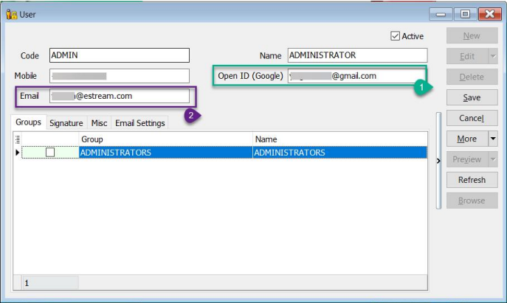The width and height of the screenshot is (507, 303).
Task: Click the Name field containing ADMINISTRATOR
Action: click(356, 55)
